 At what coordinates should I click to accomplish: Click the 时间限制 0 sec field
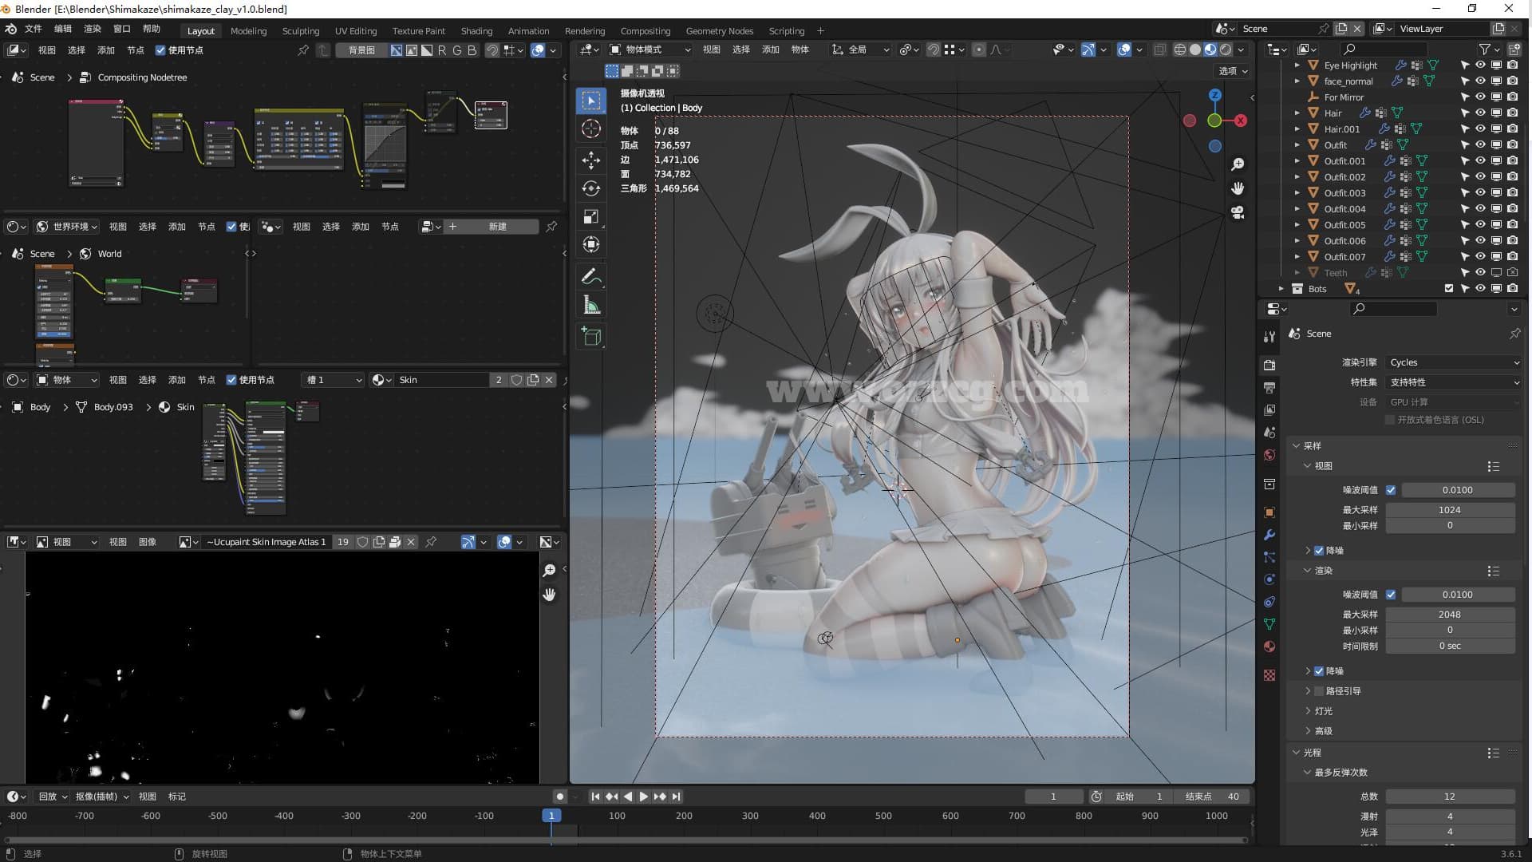pyautogui.click(x=1450, y=646)
